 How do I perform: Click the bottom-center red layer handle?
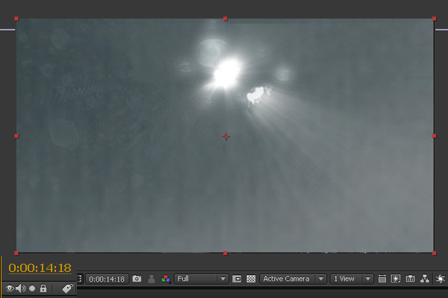225,253
